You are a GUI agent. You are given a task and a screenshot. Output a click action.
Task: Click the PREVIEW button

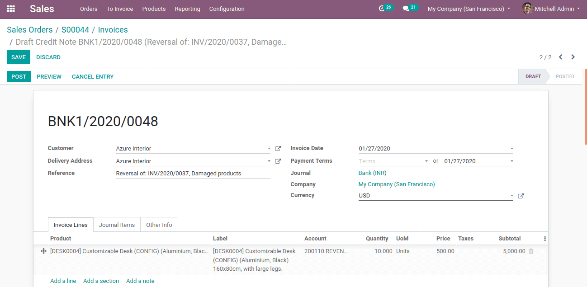(x=49, y=76)
